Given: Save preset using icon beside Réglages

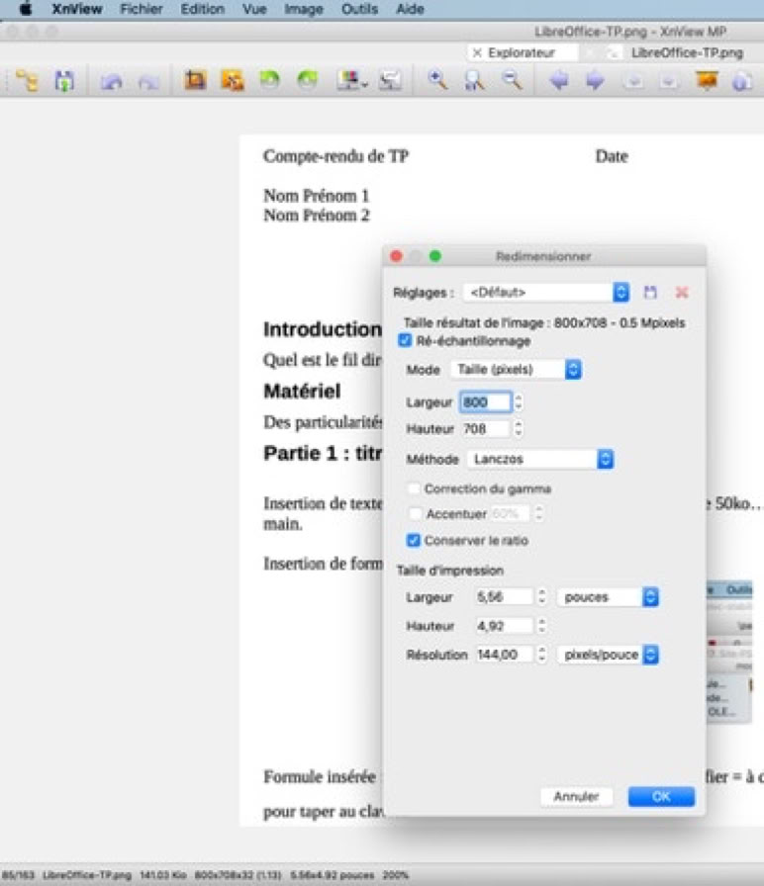Looking at the screenshot, I should pos(650,293).
